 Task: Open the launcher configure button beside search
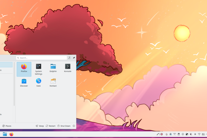[70, 58]
